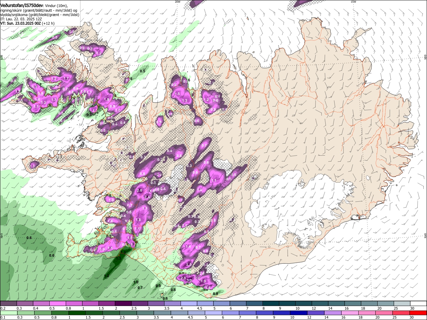Click the navy blue 10 rain legend swatch
Viewport: 427px width, 320px height.
[x=299, y=313]
